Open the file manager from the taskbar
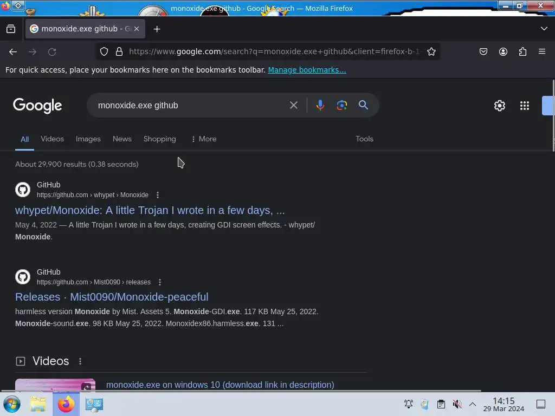The height and width of the screenshot is (416, 555). [38, 404]
